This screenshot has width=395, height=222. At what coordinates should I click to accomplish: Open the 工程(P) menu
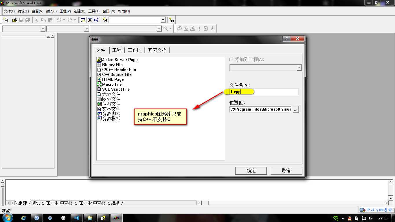(x=65, y=11)
